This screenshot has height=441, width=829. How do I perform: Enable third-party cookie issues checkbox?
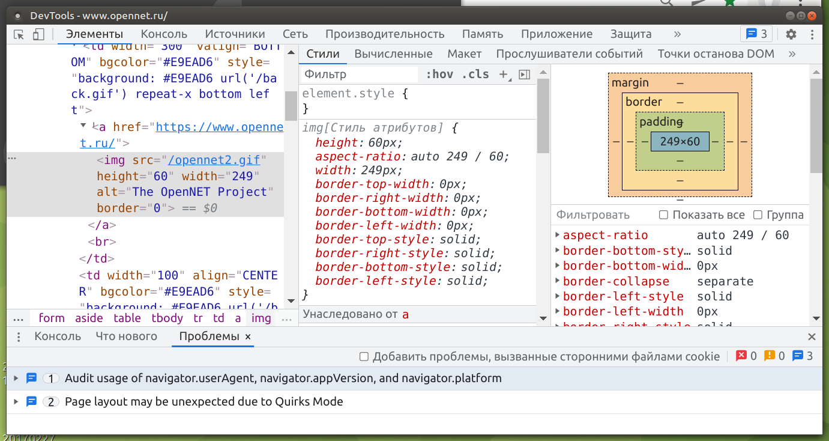364,357
